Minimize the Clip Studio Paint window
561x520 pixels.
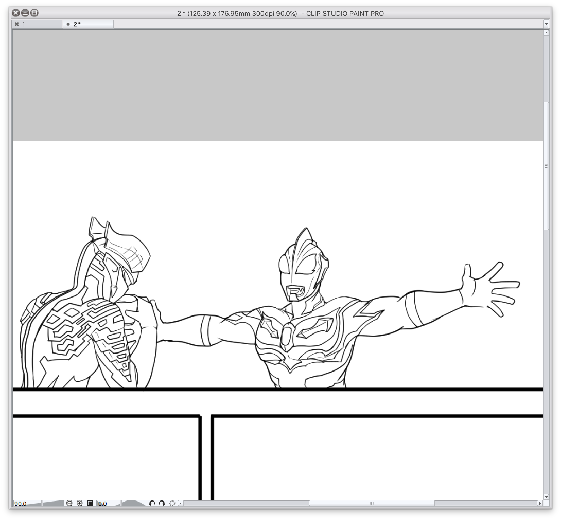pyautogui.click(x=25, y=13)
